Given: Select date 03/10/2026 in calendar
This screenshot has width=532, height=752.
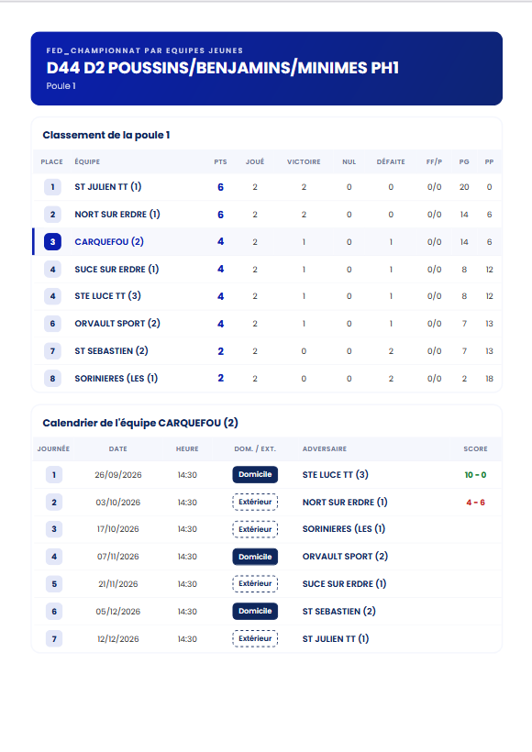Looking at the screenshot, I should (118, 503).
